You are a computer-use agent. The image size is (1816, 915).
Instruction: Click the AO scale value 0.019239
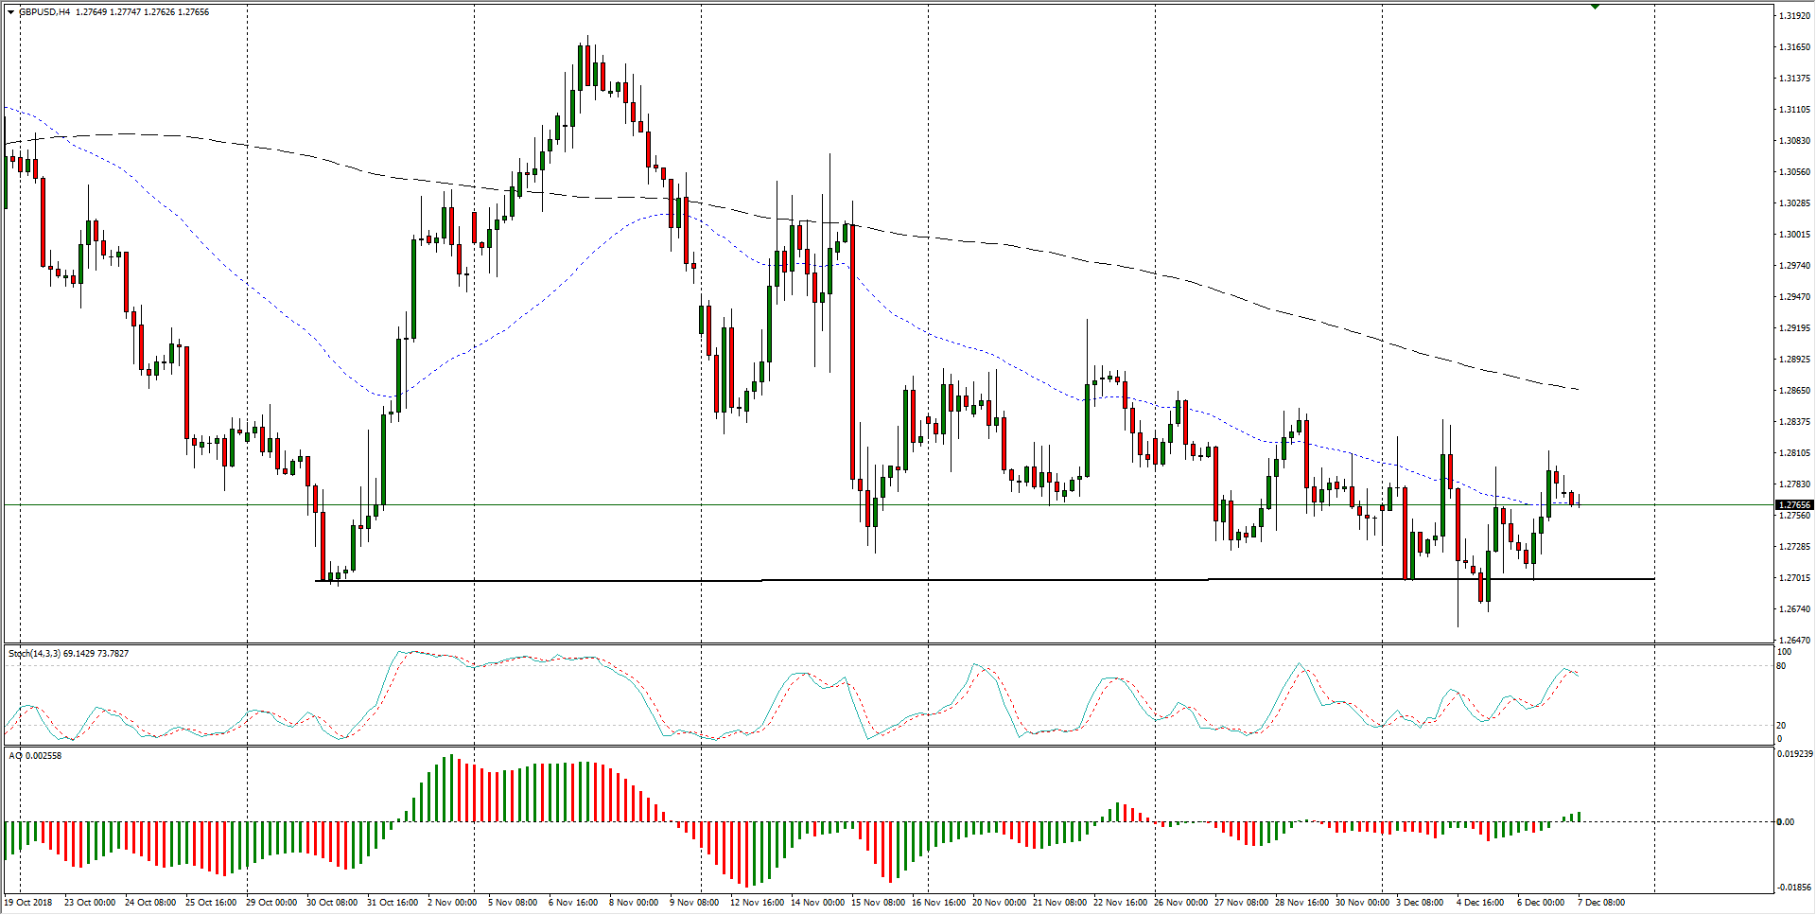point(1794,755)
